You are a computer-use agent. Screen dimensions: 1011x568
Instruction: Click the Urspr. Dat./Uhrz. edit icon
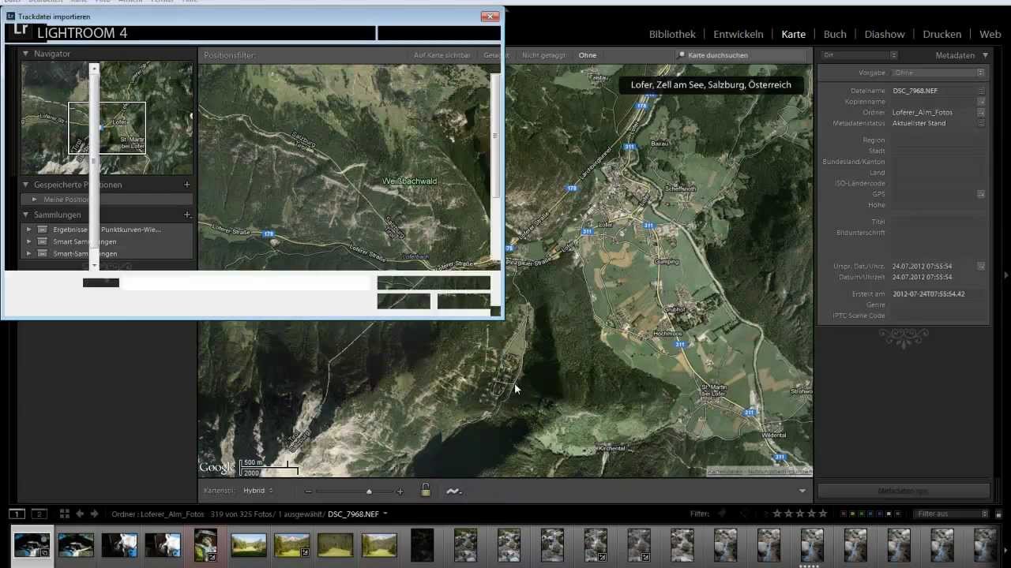[x=981, y=267]
